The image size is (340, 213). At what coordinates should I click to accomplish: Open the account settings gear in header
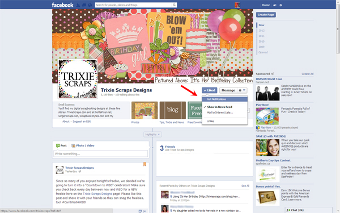click(x=280, y=5)
